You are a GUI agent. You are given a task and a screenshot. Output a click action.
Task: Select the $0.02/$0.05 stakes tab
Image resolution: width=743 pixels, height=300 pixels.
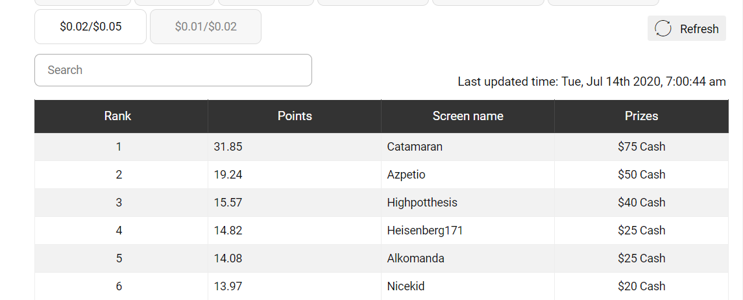pyautogui.click(x=90, y=27)
